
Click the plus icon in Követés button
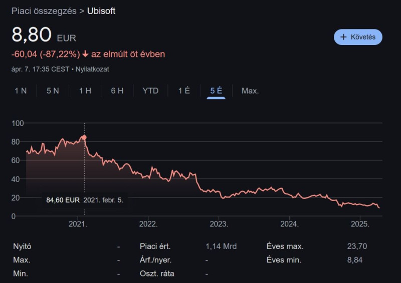[343, 37]
